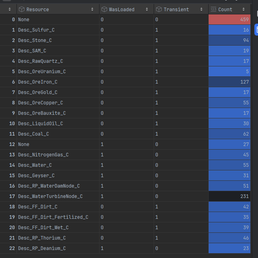Select the None resource cell in row 12
The height and width of the screenshot is (258, 258).
(x=58, y=144)
